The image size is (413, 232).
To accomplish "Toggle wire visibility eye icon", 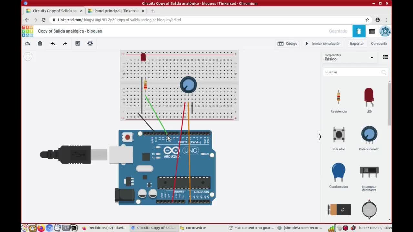I will [90, 43].
